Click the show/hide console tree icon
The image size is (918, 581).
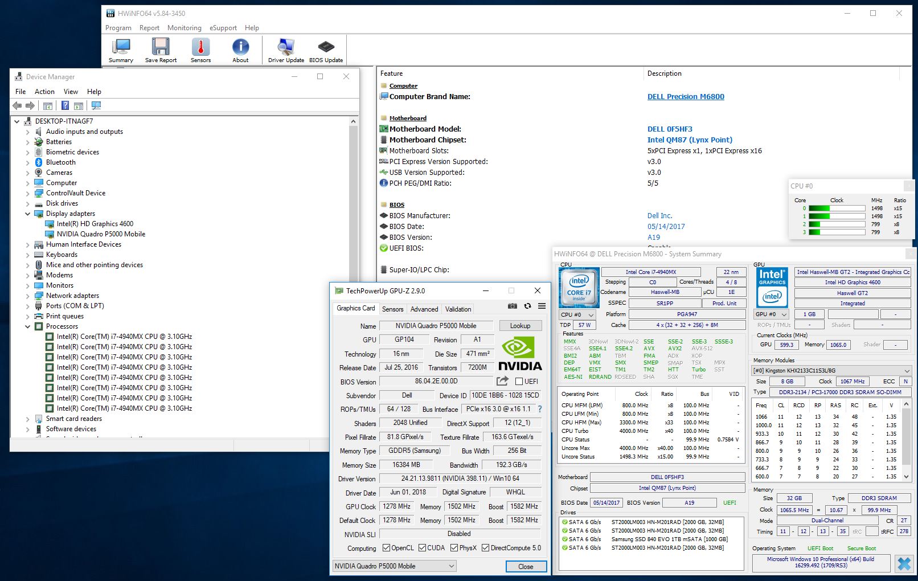click(x=48, y=105)
